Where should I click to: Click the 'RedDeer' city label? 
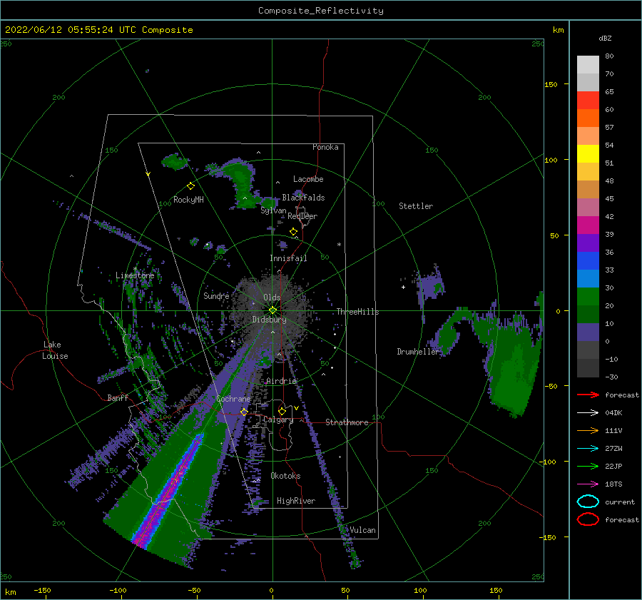pyautogui.click(x=302, y=216)
